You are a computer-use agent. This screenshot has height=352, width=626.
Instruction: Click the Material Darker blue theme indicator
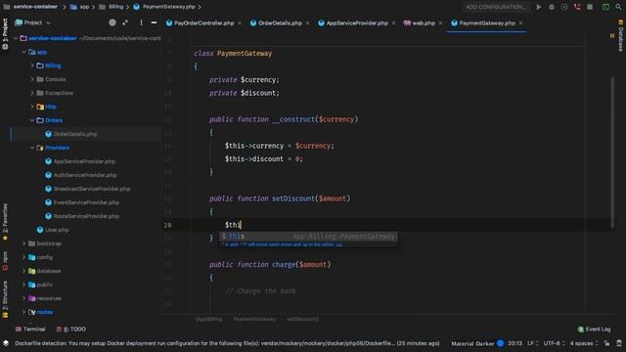tap(500, 343)
